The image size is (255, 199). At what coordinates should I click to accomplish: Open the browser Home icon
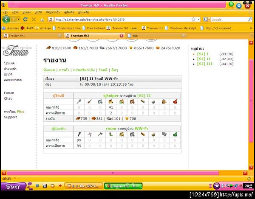[42, 20]
